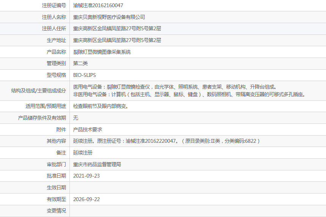326x217 pixels.
Task: Click the 适用范围/预期用途 label
Action: [x=46, y=106]
